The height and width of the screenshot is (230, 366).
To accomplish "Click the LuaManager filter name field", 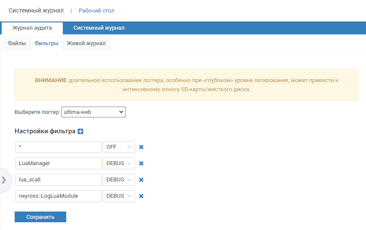I will coord(58,163).
